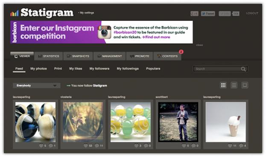Like the dark blue beads photo
Viewport: 266px width, 157px height.
pyautogui.click(x=41, y=145)
